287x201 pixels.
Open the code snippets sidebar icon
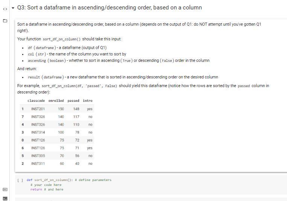click(5, 9)
